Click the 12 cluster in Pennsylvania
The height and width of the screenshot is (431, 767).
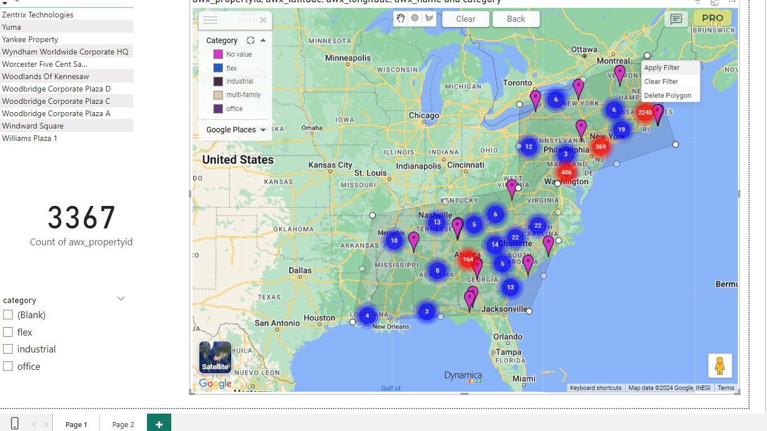click(x=528, y=147)
